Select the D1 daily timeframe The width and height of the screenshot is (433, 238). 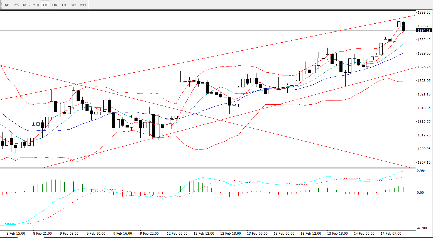(64, 5)
